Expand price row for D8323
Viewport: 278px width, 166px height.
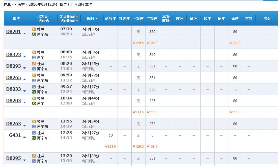point(25,56)
